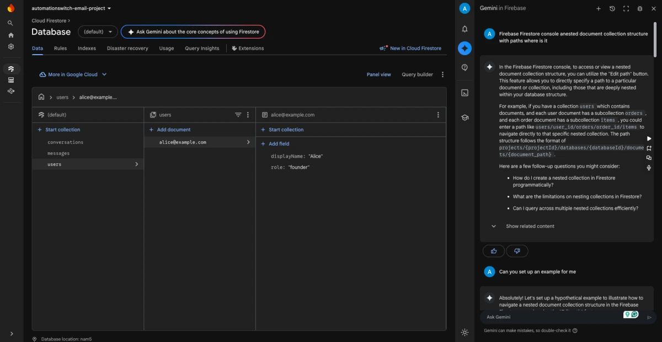Click the Firebase flame logo
Viewport: 662px width, 342px height.
[x=11, y=8]
